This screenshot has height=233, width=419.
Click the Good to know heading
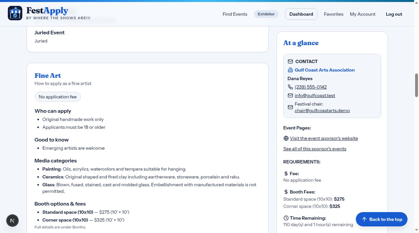pyautogui.click(x=52, y=140)
